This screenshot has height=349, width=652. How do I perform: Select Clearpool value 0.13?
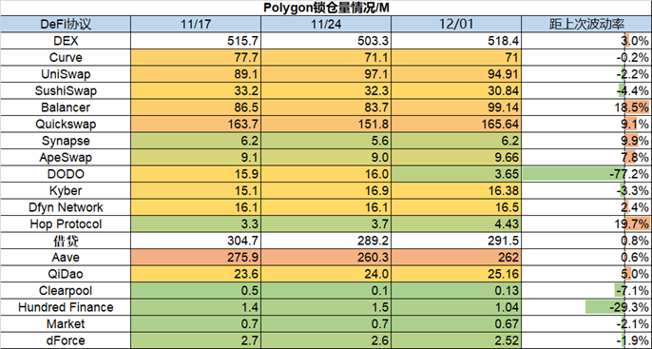456,290
